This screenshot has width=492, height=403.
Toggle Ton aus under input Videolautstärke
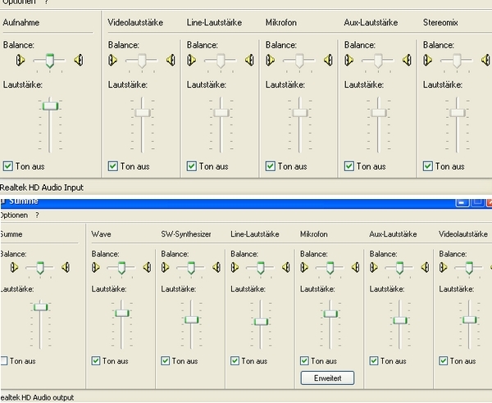coord(113,165)
